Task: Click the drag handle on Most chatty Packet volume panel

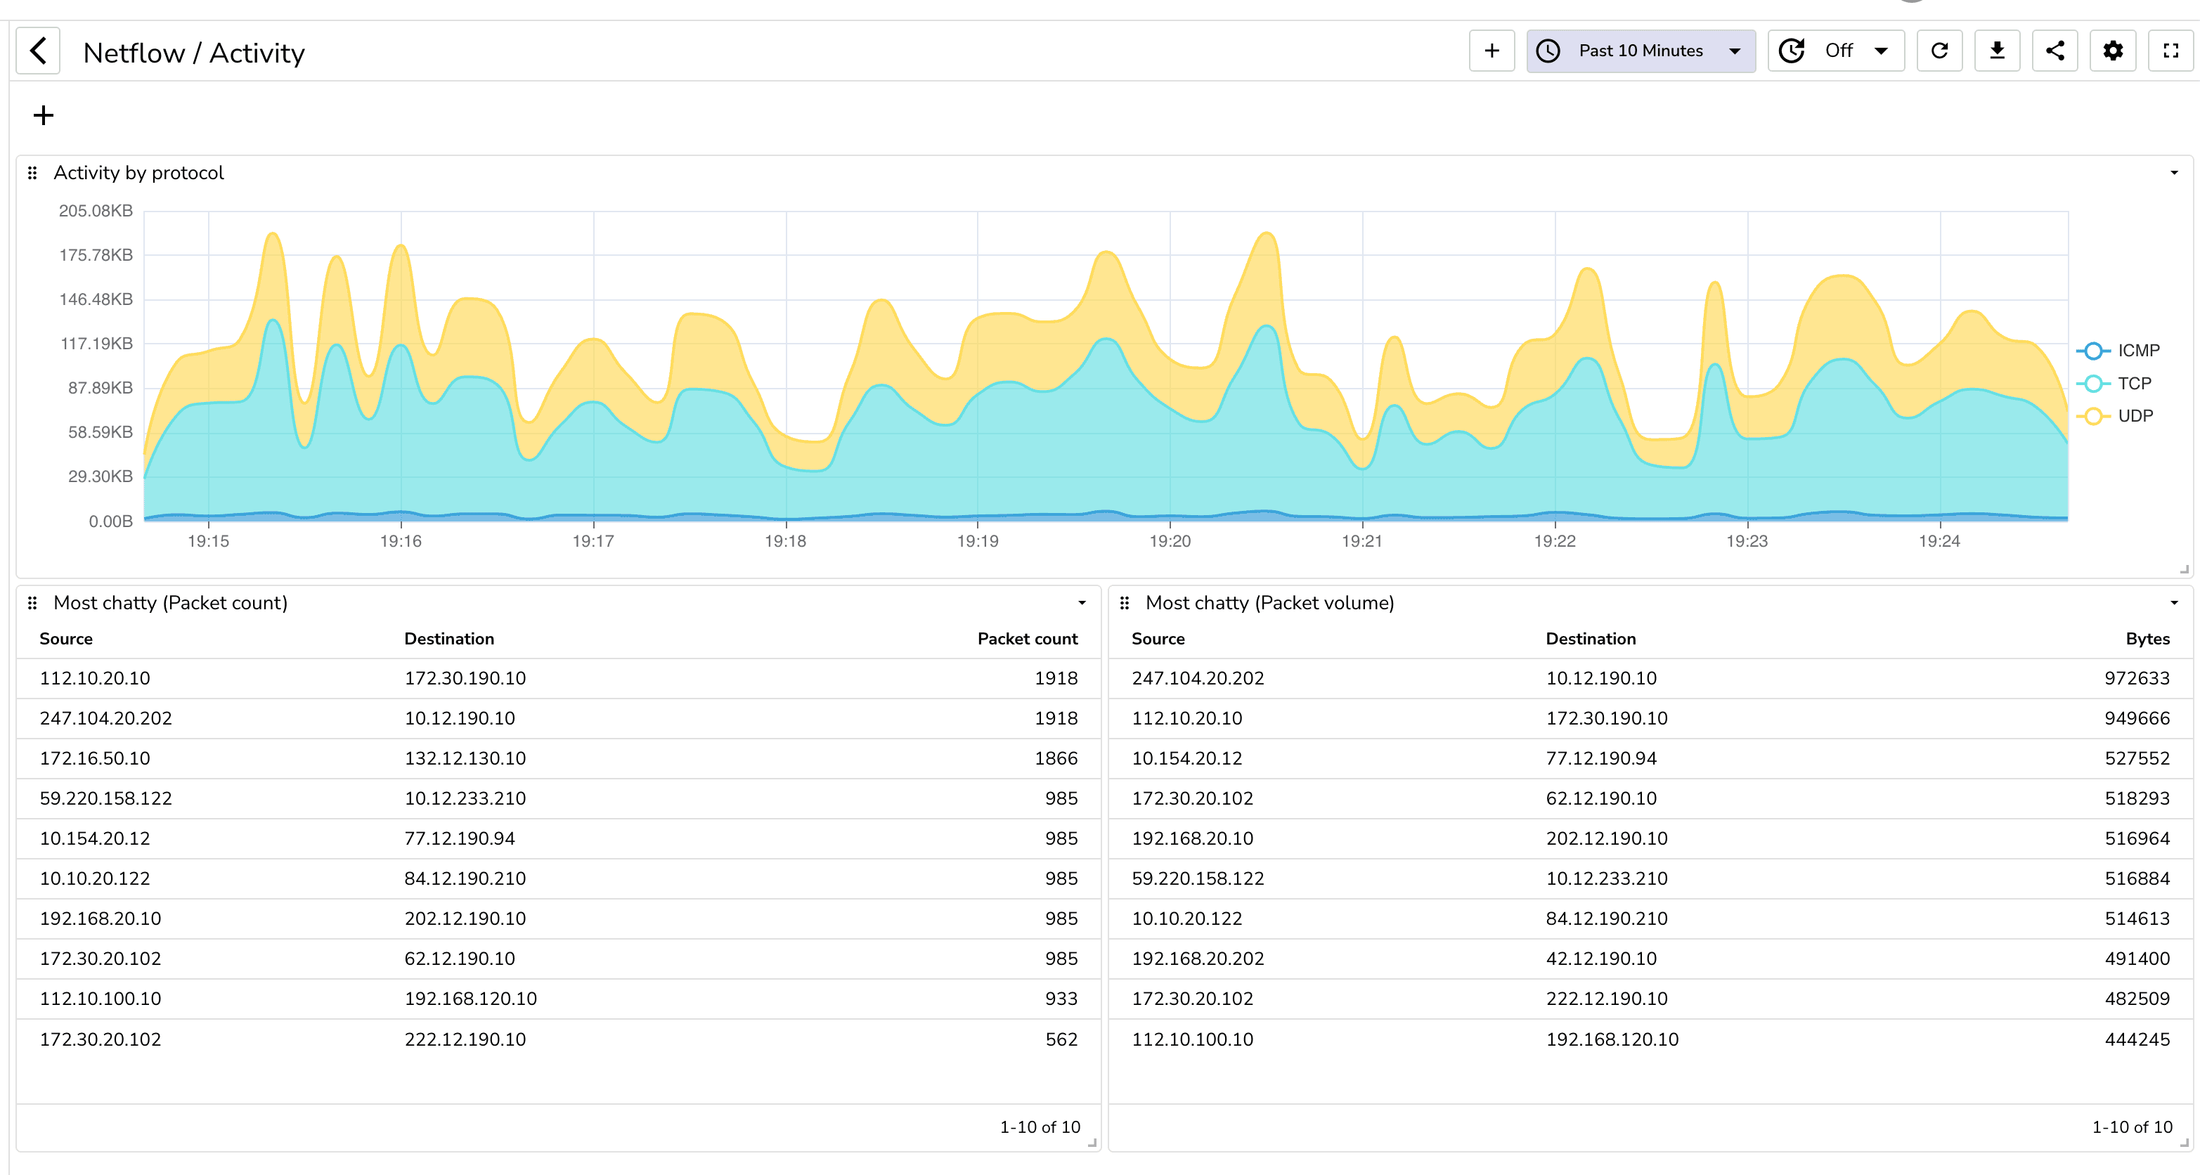Action: pyautogui.click(x=1124, y=603)
